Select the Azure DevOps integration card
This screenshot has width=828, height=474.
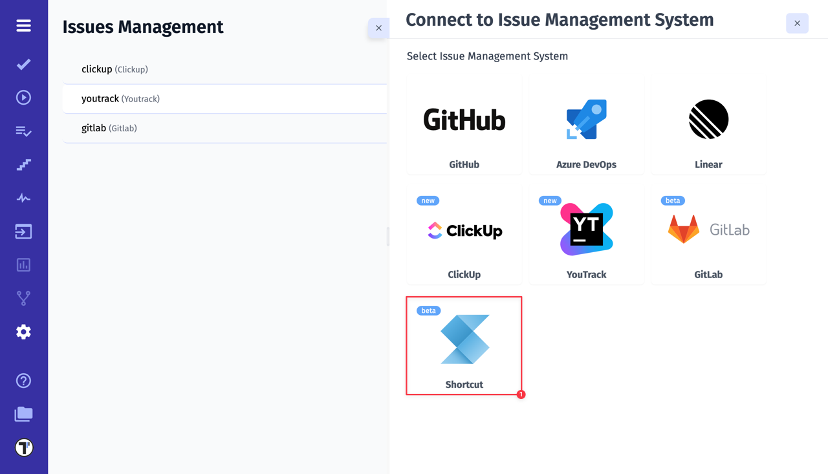pos(586,126)
